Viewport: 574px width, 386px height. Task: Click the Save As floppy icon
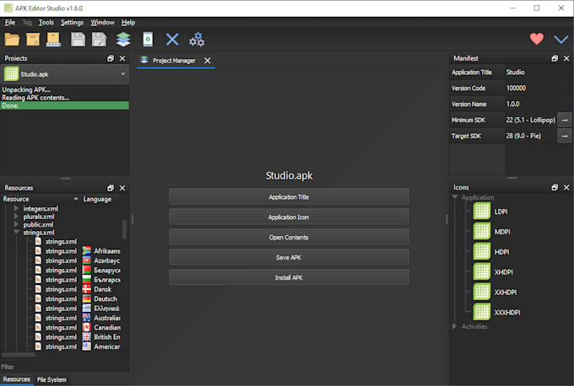99,39
